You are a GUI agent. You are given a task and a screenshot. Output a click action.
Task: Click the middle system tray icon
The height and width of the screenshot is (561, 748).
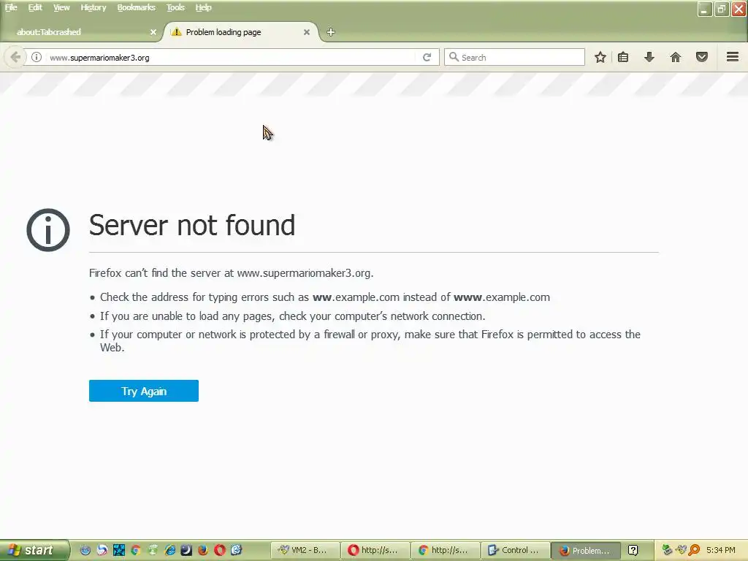click(x=681, y=550)
